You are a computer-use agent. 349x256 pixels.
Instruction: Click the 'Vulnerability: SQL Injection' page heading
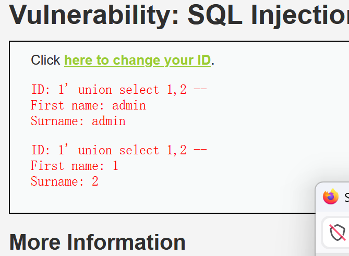pos(179,15)
